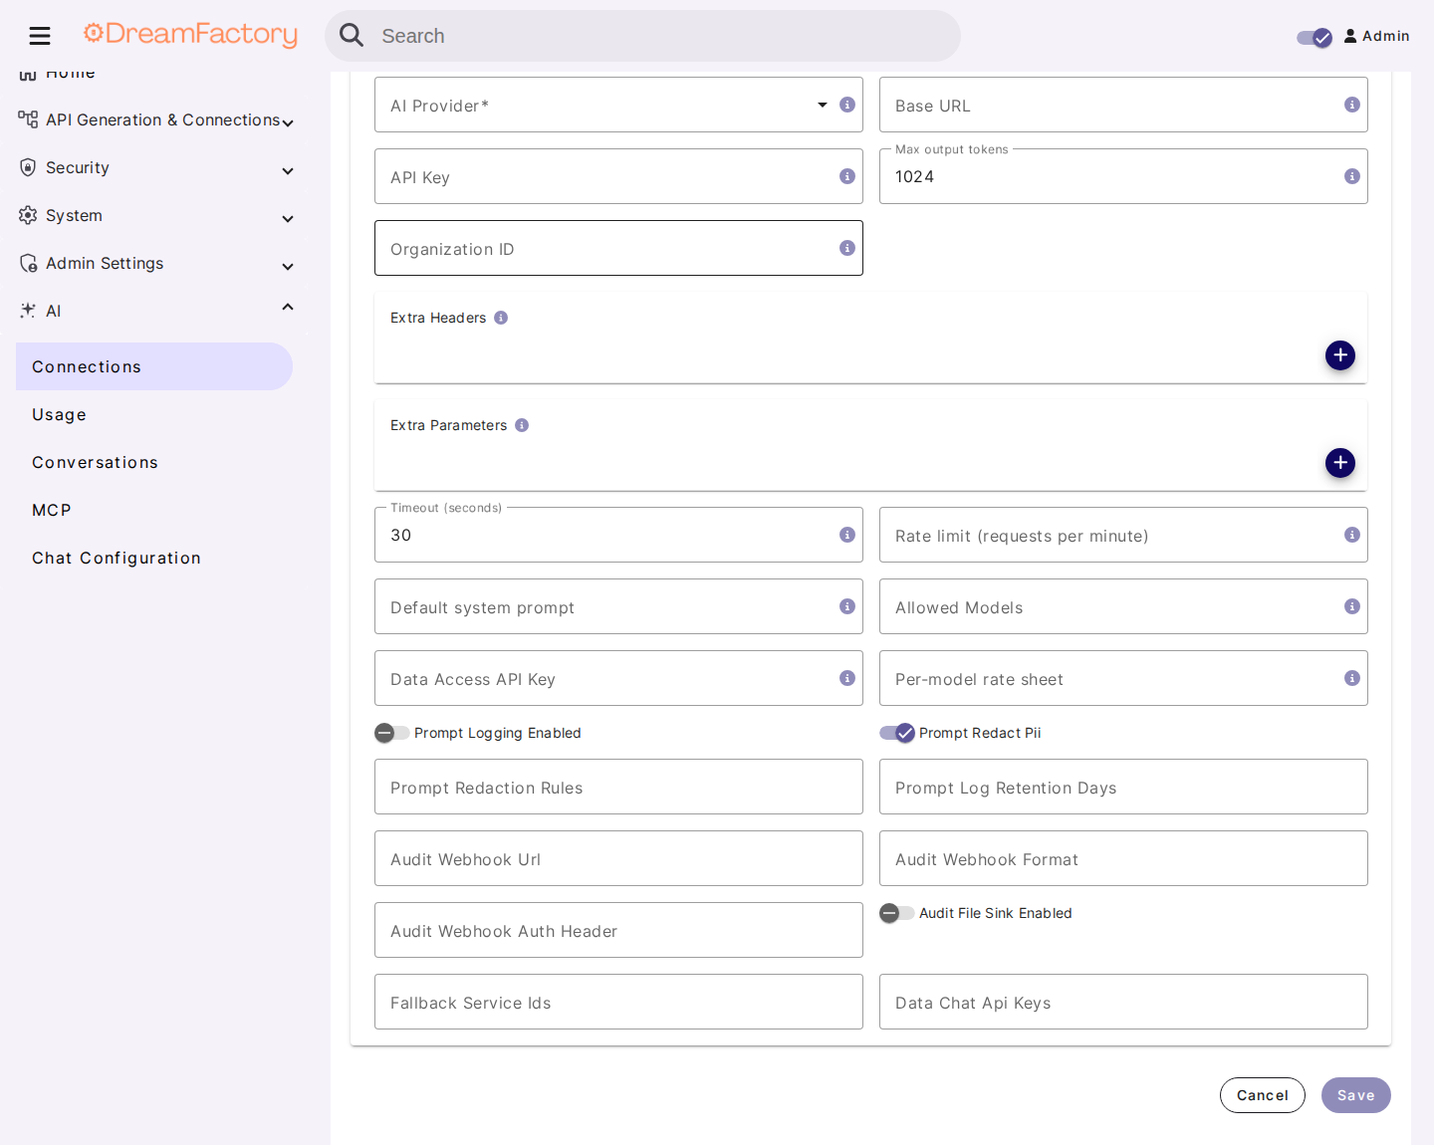Click the Admin user profile icon
Screen dimensions: 1434x1145
1350,36
